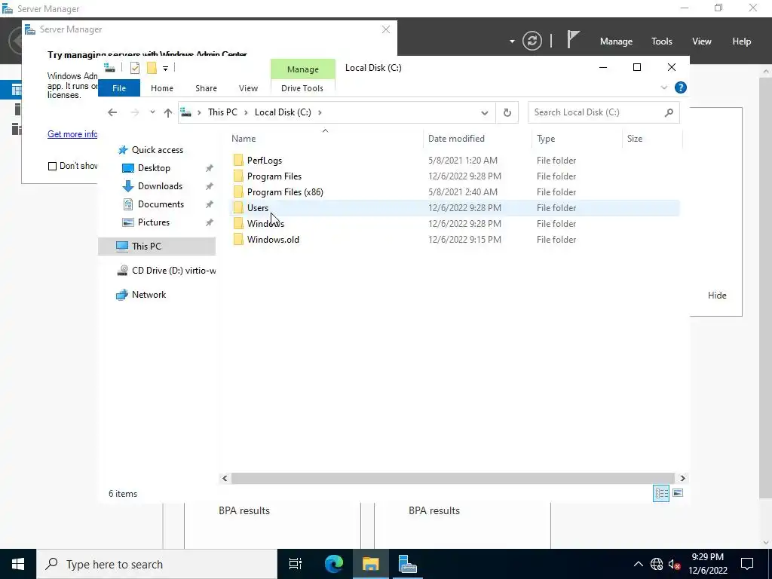The image size is (772, 579).
Task: Click the Properties icon in Explorer quick access toolbar
Action: click(x=135, y=68)
